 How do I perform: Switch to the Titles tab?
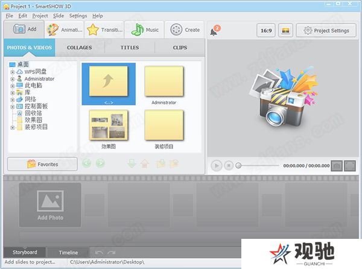coord(130,48)
